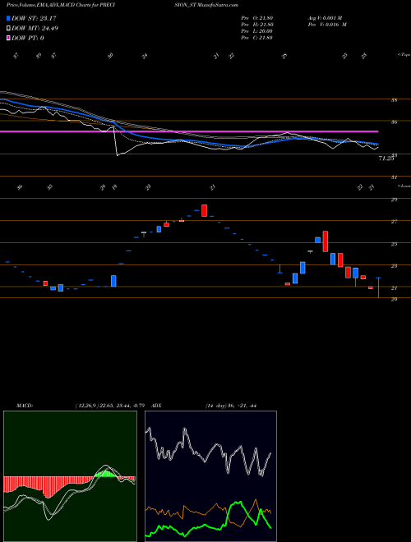Viewport: 411px width, 542px height.
Task: Click the blue DOW ST legend swatch
Action: (8, 18)
